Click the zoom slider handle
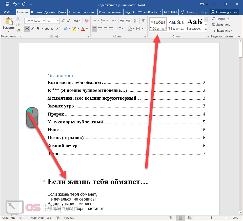 coord(211,218)
